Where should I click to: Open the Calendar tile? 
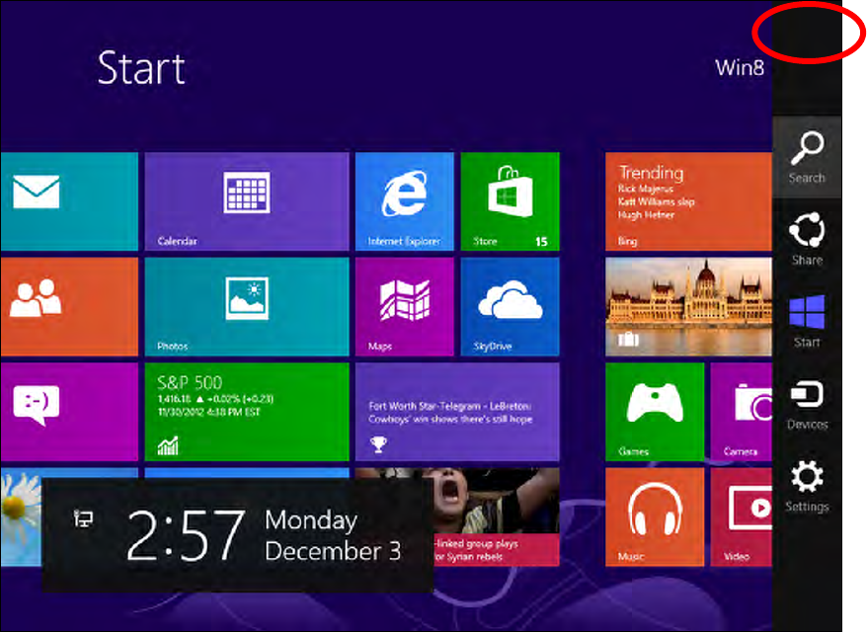247,201
